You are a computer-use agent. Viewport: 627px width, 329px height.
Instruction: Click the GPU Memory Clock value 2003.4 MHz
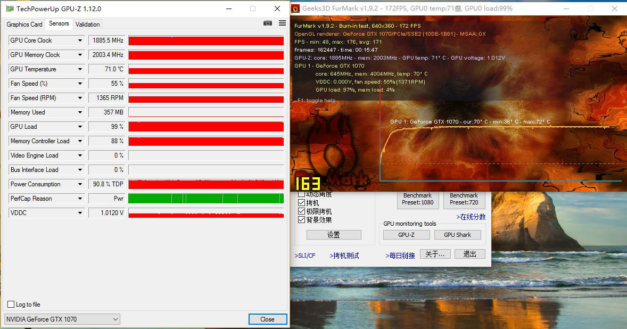(x=106, y=55)
